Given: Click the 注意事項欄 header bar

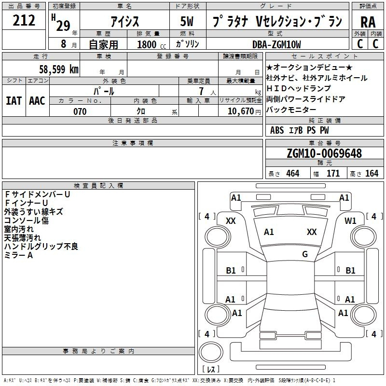Looking at the screenshot, I should 132,143.
